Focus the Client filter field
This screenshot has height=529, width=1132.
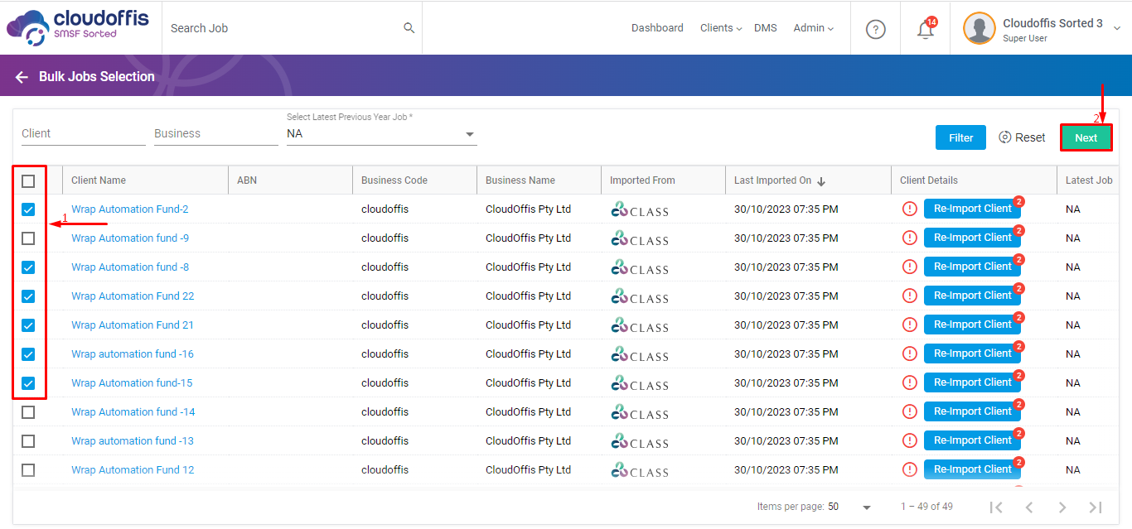coord(84,133)
